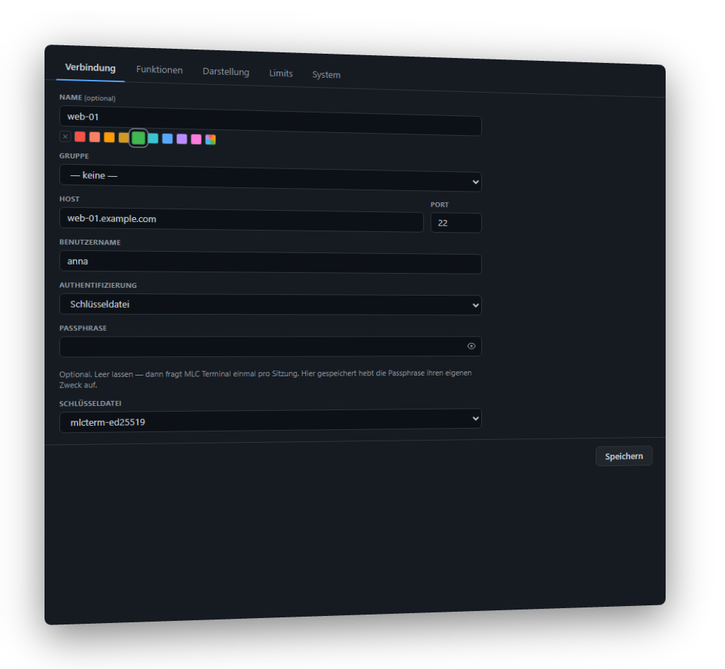This screenshot has width=725, height=669.
Task: Choose the bright orange color swatch
Action: coord(109,137)
